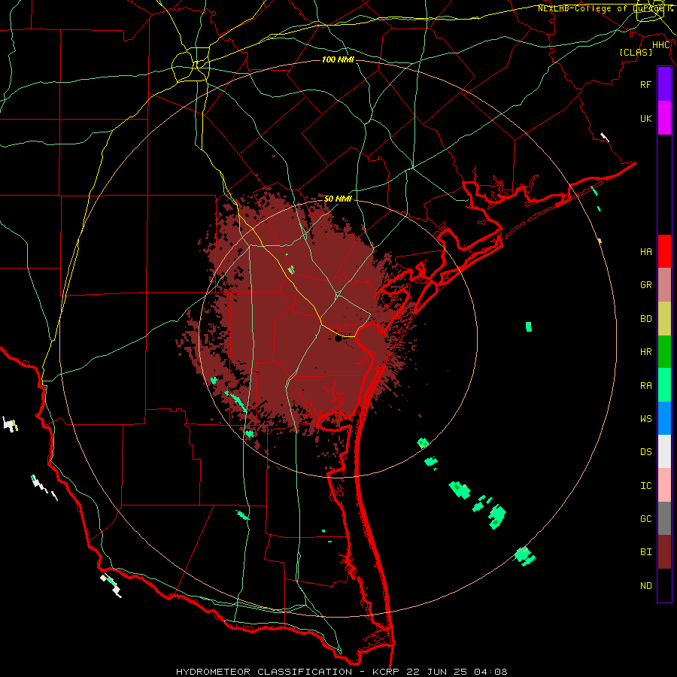Viewport: 677px width, 677px height.
Task: Select the HA legend label
Action: [x=645, y=251]
